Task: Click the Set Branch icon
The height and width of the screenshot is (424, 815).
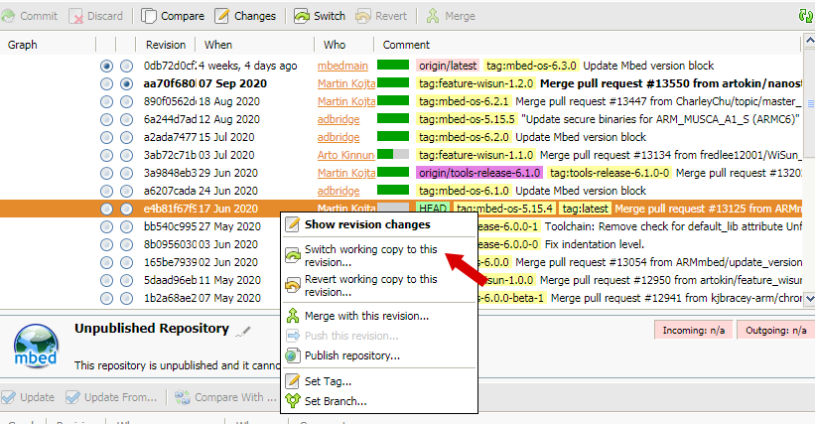Action: (293, 401)
